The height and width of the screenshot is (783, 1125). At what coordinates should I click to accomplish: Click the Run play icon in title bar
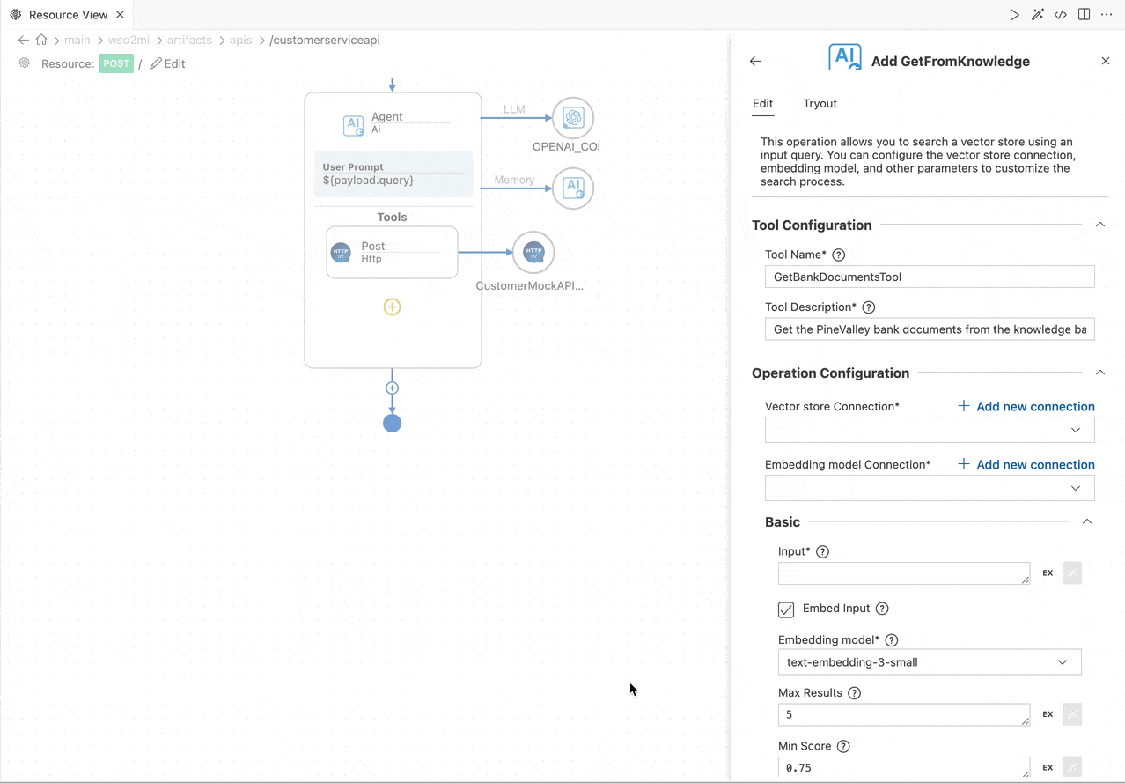point(1014,15)
